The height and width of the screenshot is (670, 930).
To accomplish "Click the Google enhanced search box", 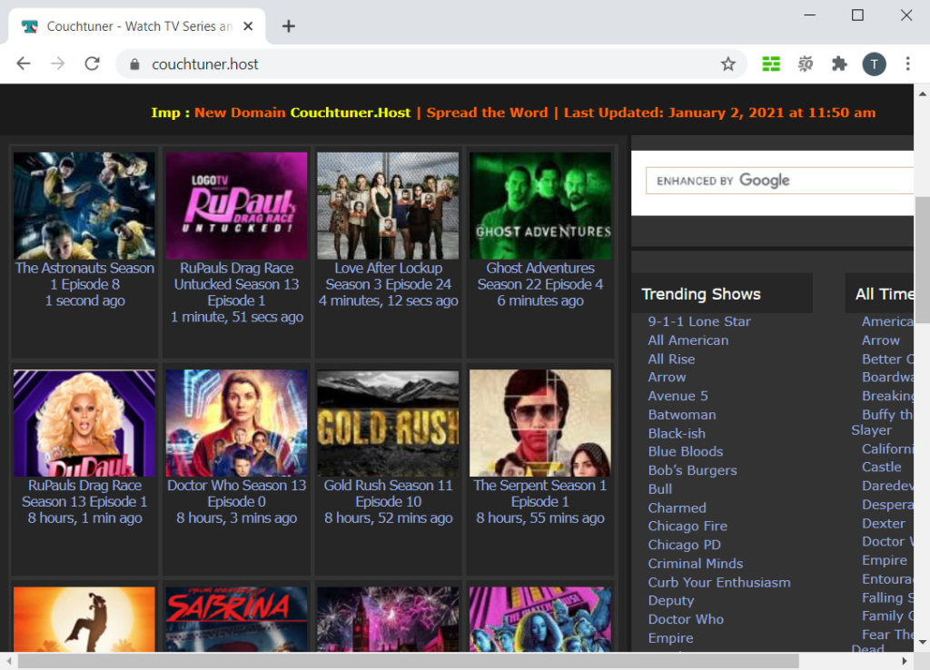I will point(779,181).
